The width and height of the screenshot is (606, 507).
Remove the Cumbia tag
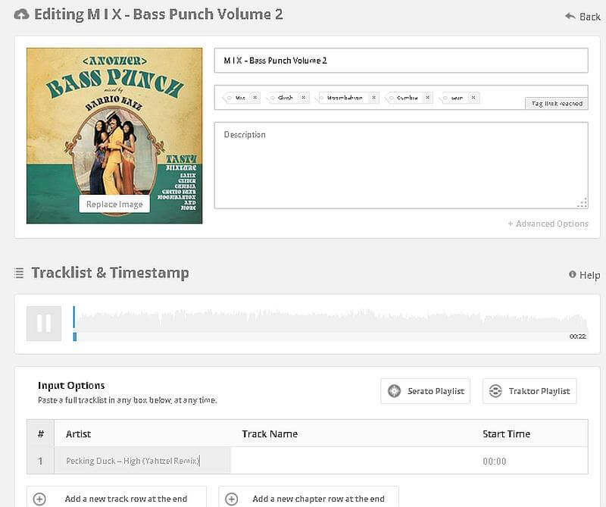click(428, 98)
